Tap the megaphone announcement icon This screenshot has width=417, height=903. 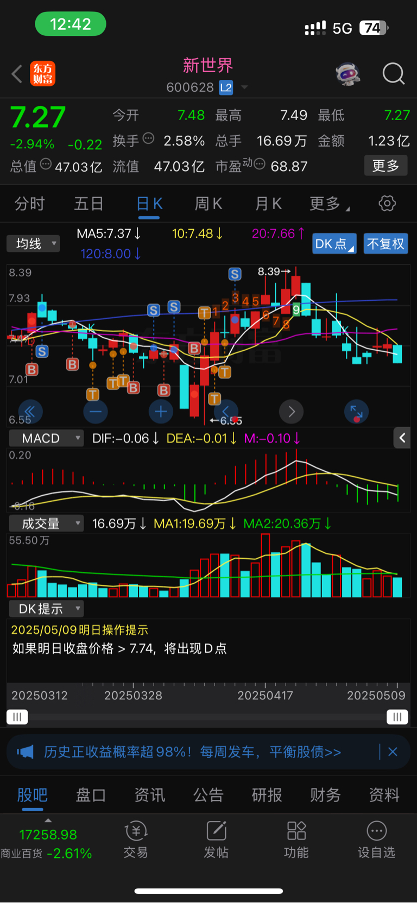pos(26,752)
